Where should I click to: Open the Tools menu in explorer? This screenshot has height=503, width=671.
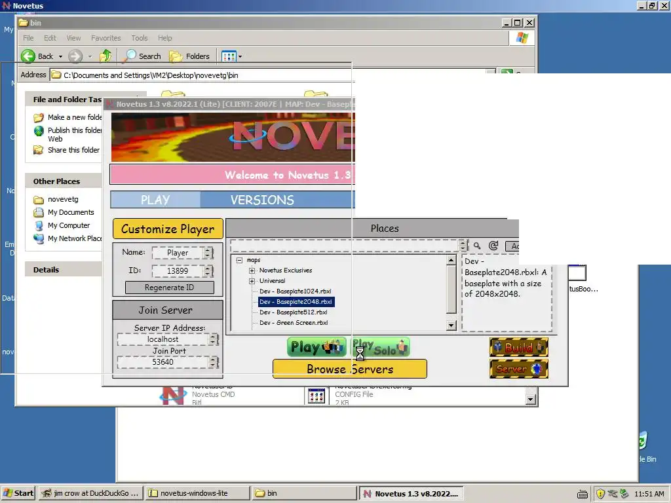point(140,38)
